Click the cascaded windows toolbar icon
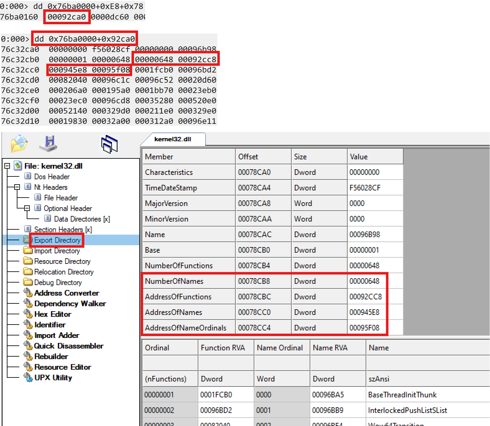 (x=109, y=144)
